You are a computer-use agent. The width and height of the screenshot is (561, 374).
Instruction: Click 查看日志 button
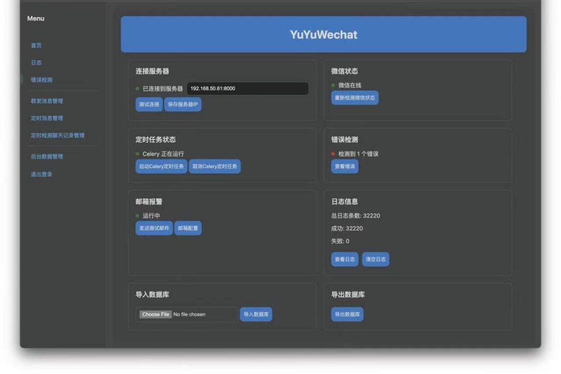345,259
